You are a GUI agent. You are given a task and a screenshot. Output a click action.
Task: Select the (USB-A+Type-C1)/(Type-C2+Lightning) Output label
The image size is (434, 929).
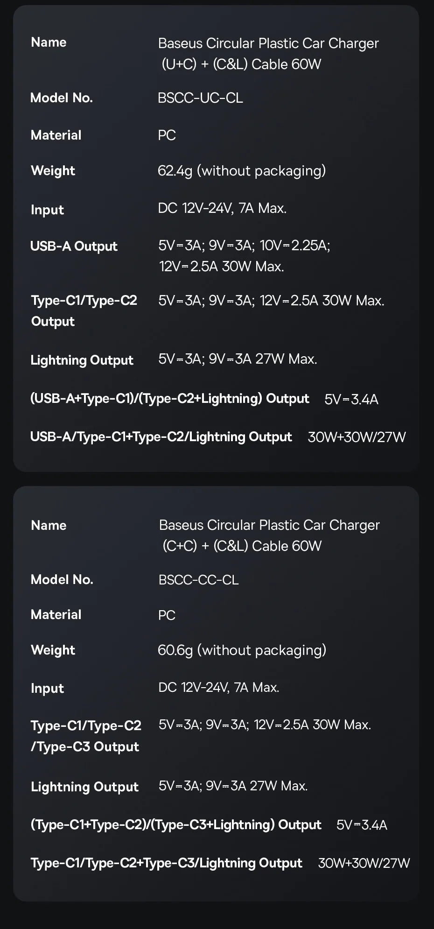coord(169,399)
